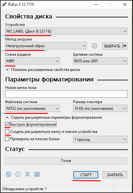Open application settings sliders icon
Image resolution: width=133 pixels, height=193 pixels.
[27, 174]
